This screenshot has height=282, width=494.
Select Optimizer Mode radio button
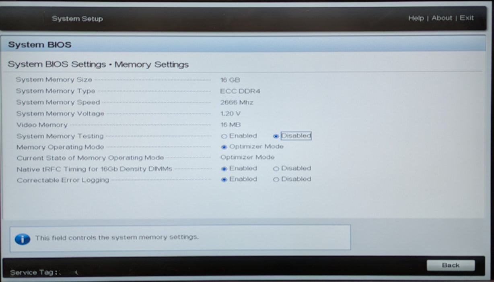[224, 147]
